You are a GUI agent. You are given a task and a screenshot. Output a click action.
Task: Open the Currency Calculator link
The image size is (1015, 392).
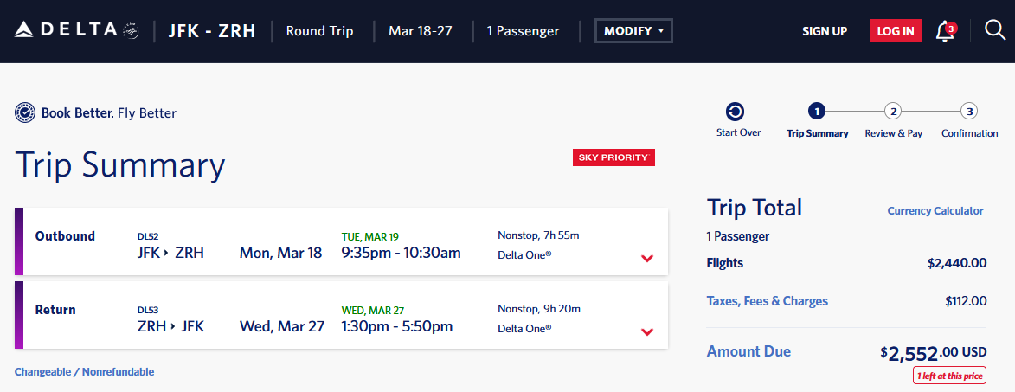(935, 211)
